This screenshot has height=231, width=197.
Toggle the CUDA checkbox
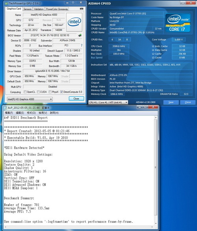[38, 92]
